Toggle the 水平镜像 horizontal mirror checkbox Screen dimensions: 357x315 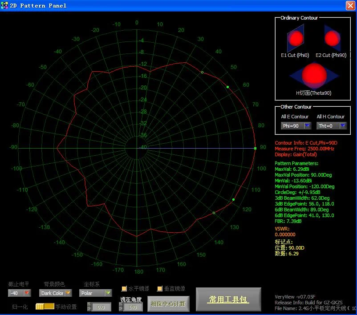pyautogui.click(x=125, y=289)
